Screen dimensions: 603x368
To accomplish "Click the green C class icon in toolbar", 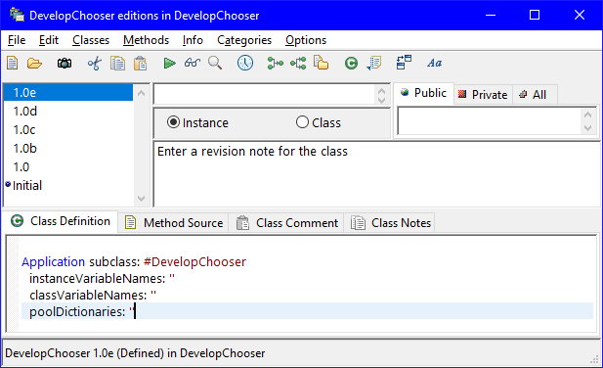I will (x=351, y=64).
